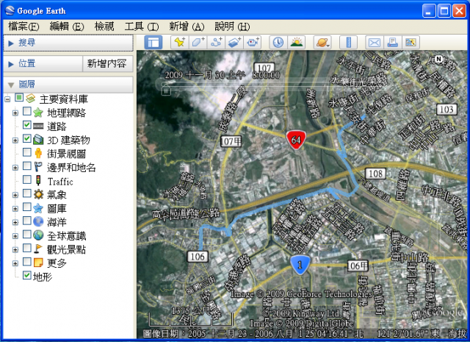The height and width of the screenshot is (342, 470).
Task: Toggle the 主要資料庫 checkbox
Action: click(19, 98)
